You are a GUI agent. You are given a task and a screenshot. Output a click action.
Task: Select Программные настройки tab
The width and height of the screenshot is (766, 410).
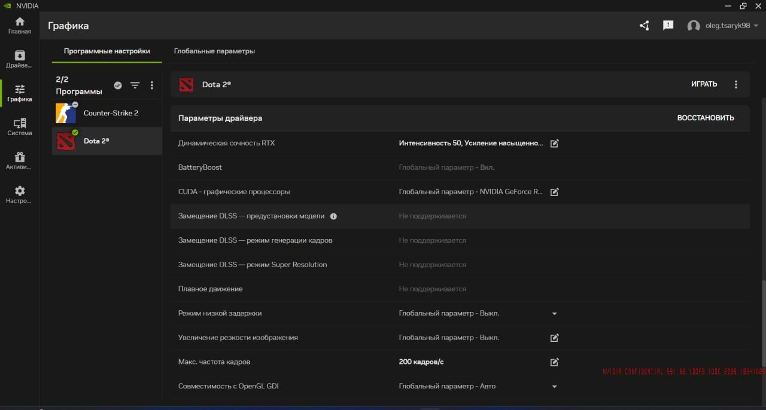click(x=107, y=51)
